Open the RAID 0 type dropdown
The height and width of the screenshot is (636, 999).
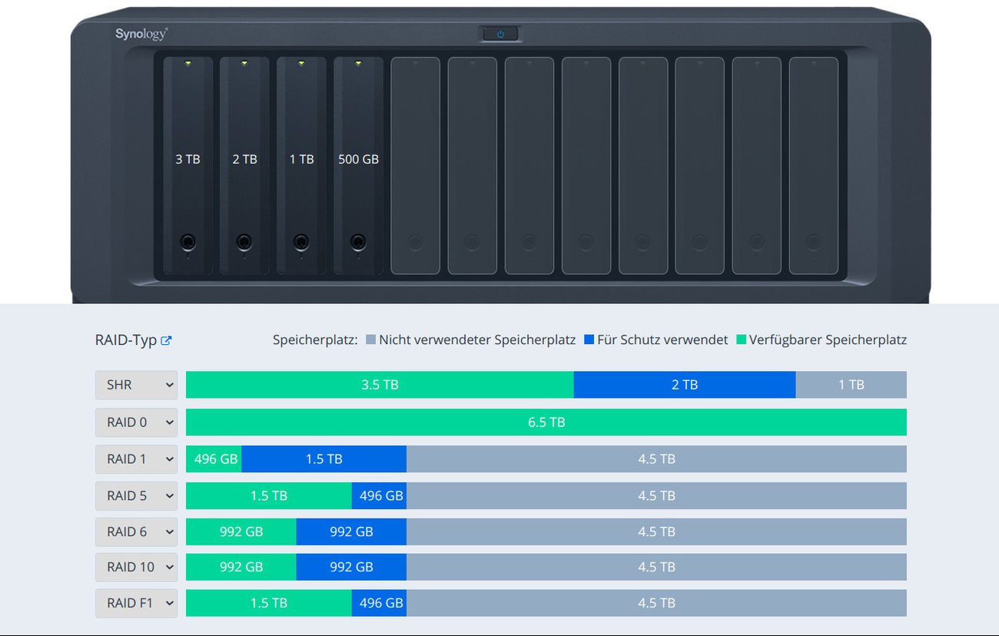[136, 422]
